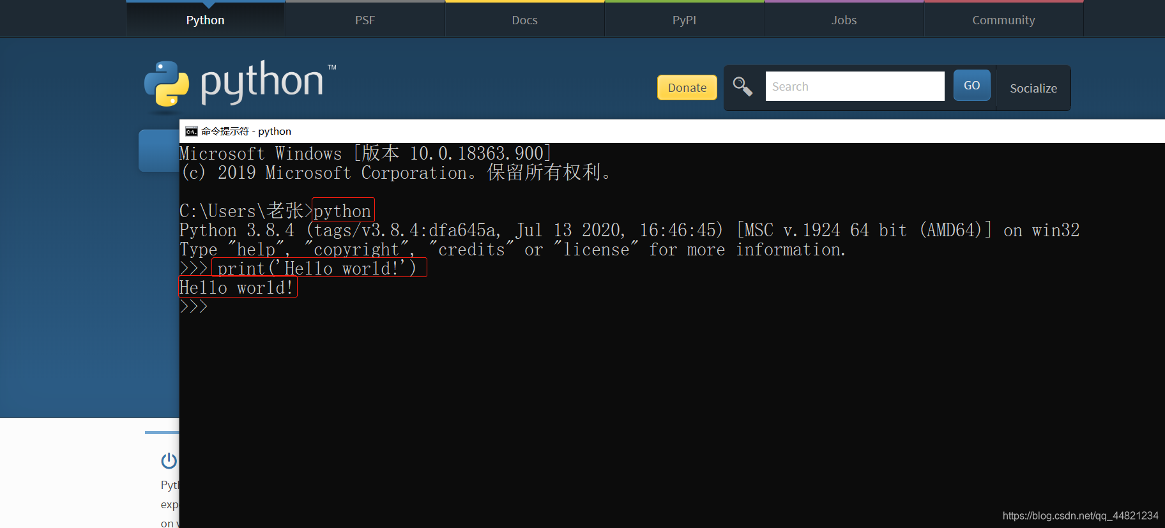The height and width of the screenshot is (528, 1165).
Task: Click the 'python' command after the prompt
Action: click(342, 211)
